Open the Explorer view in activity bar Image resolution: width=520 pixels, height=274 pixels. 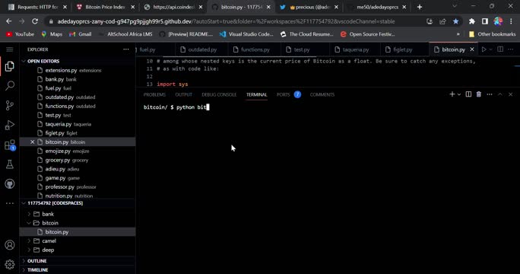(10, 66)
